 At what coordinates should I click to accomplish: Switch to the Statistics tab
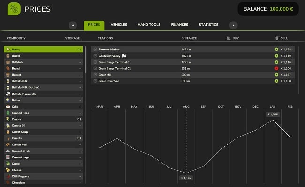click(208, 25)
